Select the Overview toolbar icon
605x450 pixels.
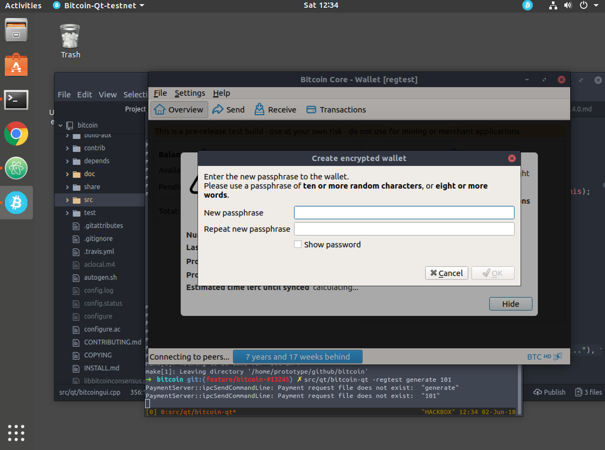point(179,110)
